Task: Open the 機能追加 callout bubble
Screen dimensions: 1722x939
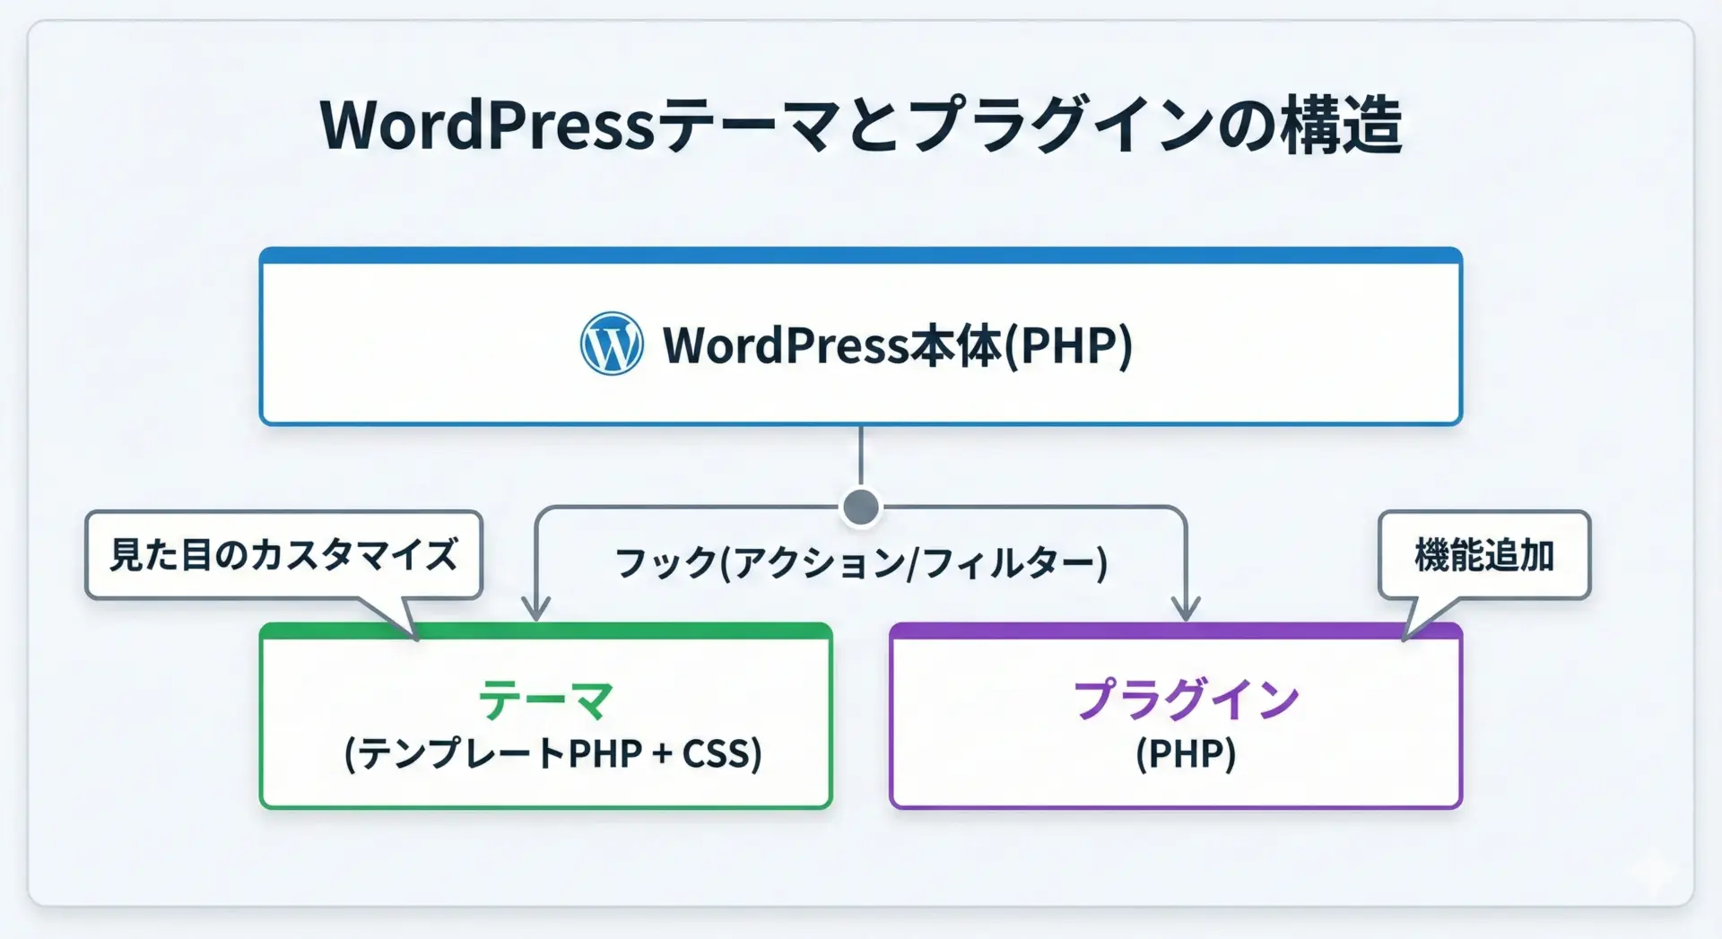Action: coord(1483,554)
